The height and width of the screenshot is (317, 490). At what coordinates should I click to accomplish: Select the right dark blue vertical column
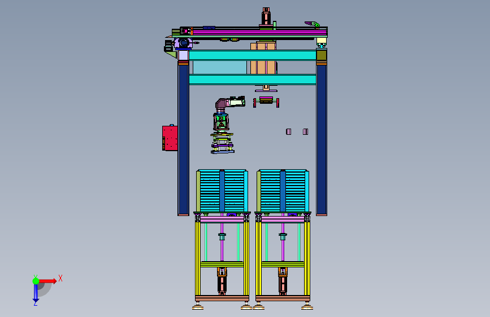pos(322,140)
